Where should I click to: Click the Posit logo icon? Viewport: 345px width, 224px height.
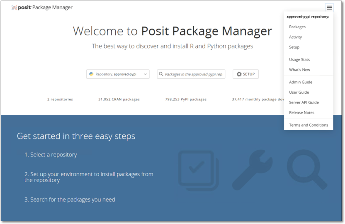[x=14, y=8]
